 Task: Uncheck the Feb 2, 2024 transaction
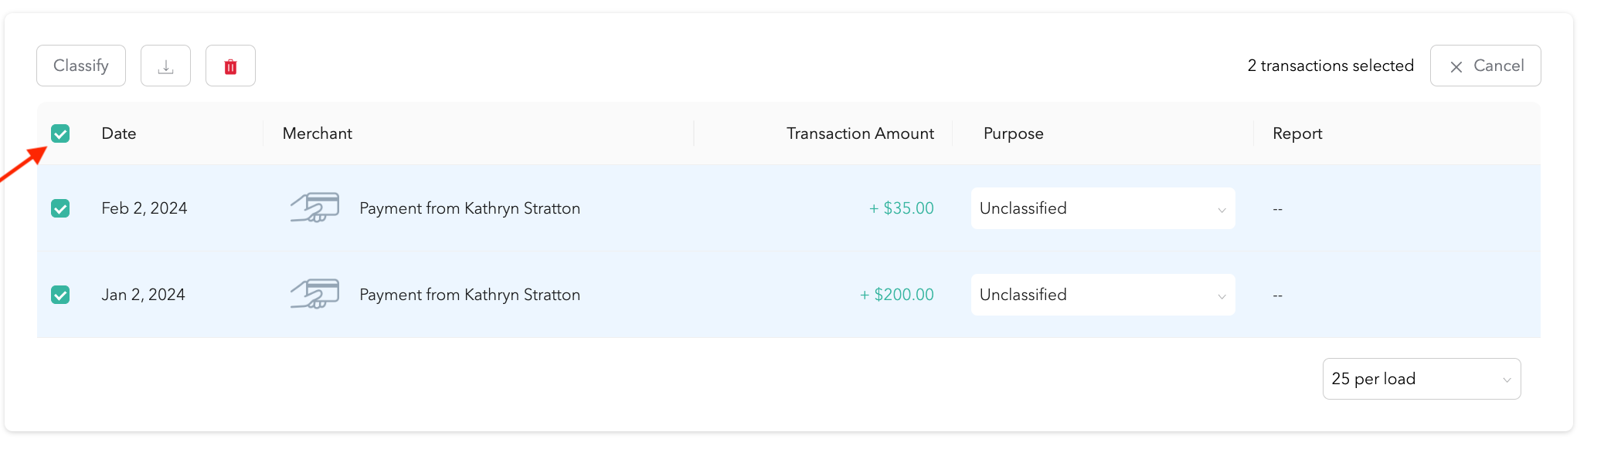click(60, 208)
